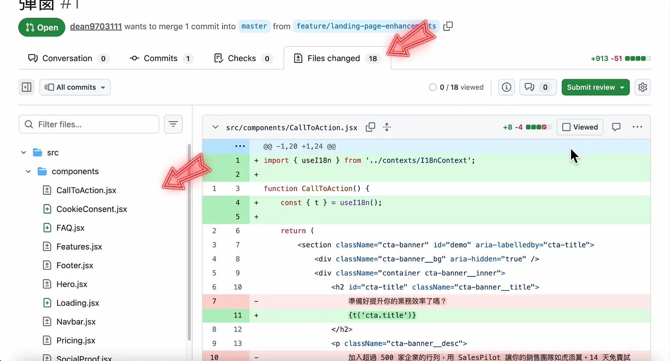Click the Open pull request status badge
The height and width of the screenshot is (361, 670).
tap(42, 27)
